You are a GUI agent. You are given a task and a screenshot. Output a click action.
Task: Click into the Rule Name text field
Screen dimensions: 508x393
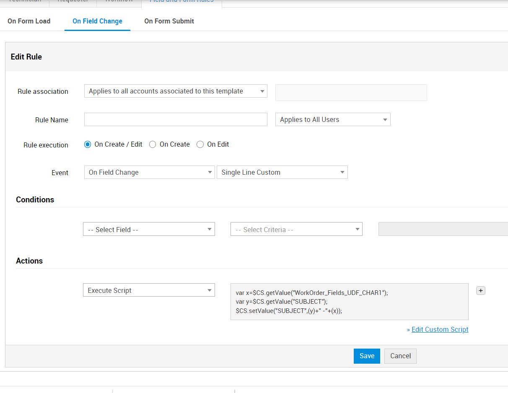click(176, 120)
